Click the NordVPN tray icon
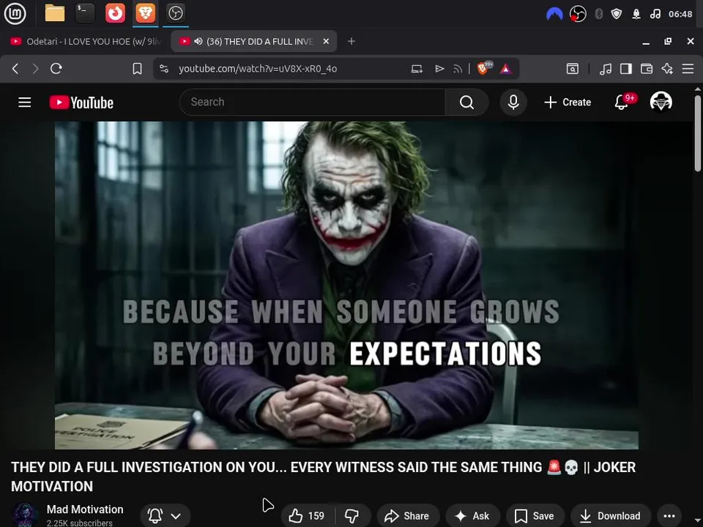 pos(554,15)
